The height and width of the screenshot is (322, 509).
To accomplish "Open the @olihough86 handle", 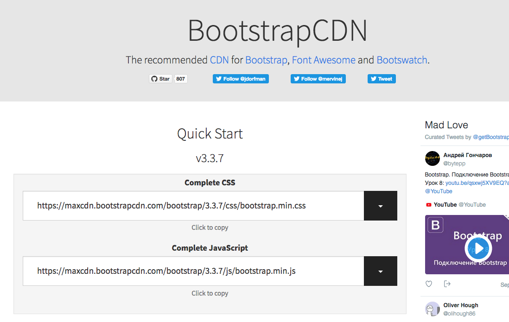I will coord(459,314).
